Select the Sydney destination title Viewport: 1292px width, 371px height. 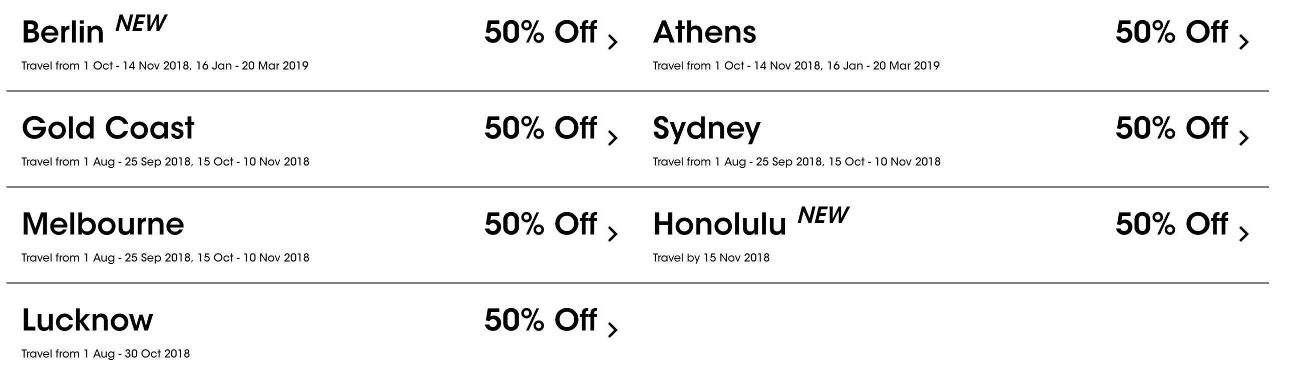point(706,128)
